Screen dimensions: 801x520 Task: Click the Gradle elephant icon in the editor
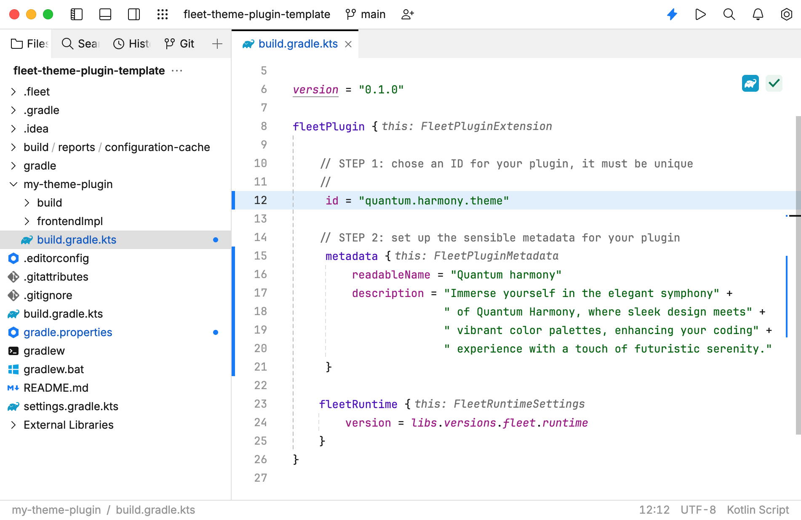click(x=750, y=83)
